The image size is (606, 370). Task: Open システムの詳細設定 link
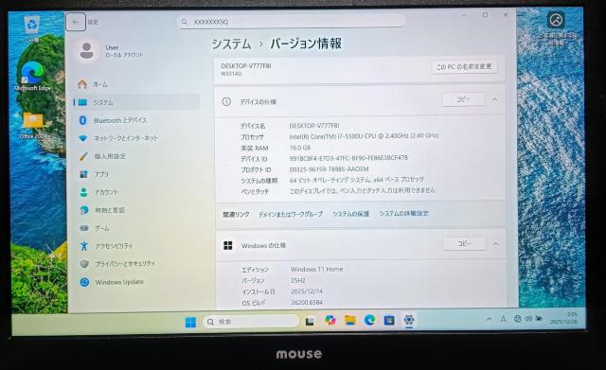pyautogui.click(x=404, y=213)
